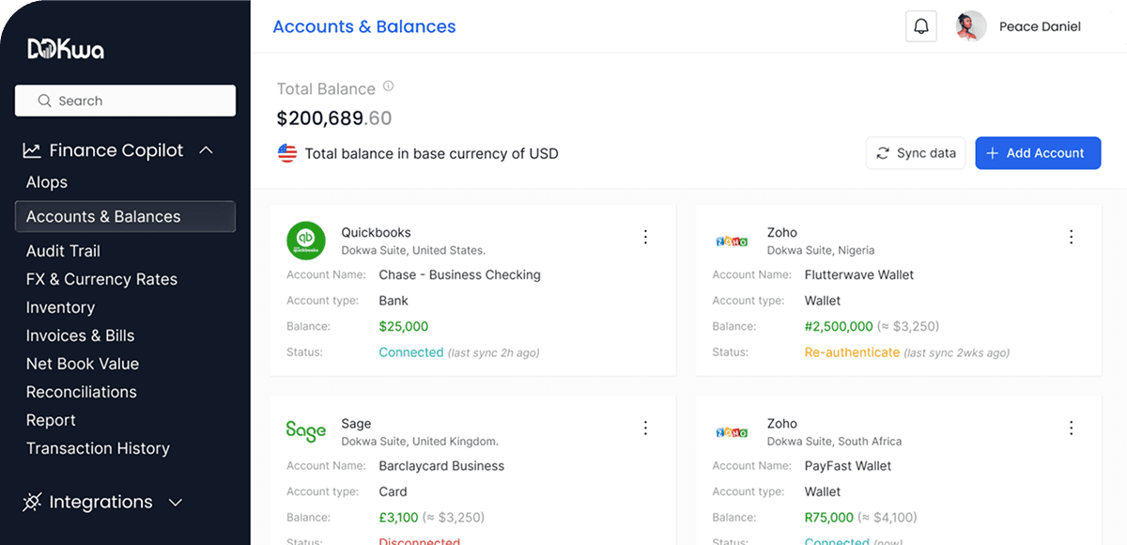Select Accounts & Balances in the sidebar
Screen dimensions: 1127x545
click(125, 216)
